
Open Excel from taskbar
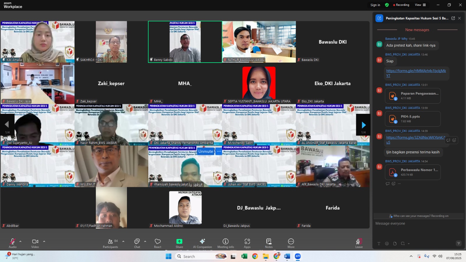click(244, 256)
